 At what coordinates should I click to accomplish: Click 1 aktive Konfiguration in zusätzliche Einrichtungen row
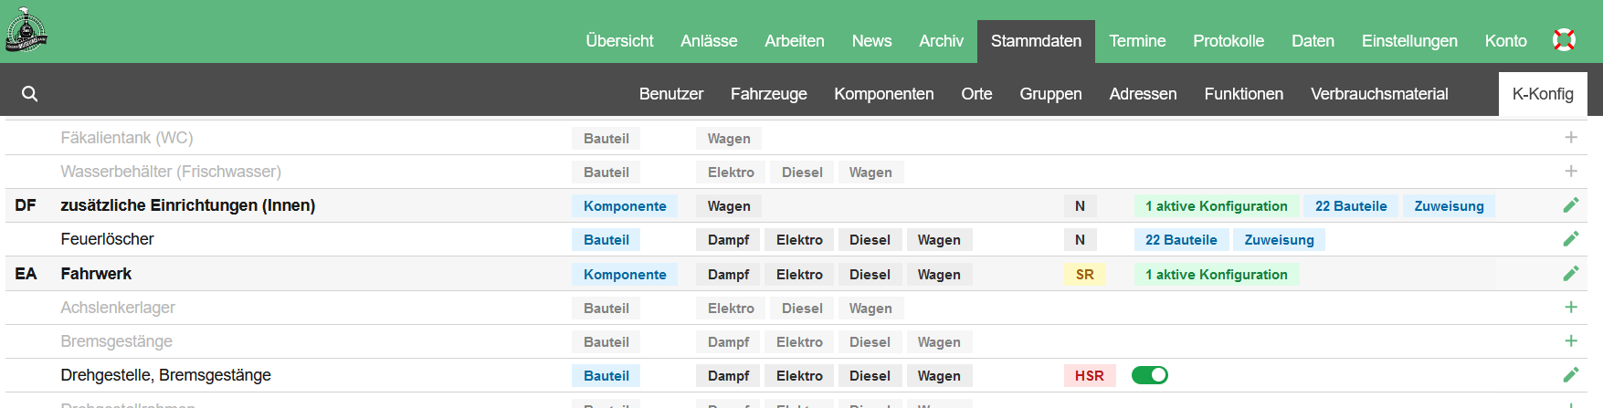pos(1217,206)
